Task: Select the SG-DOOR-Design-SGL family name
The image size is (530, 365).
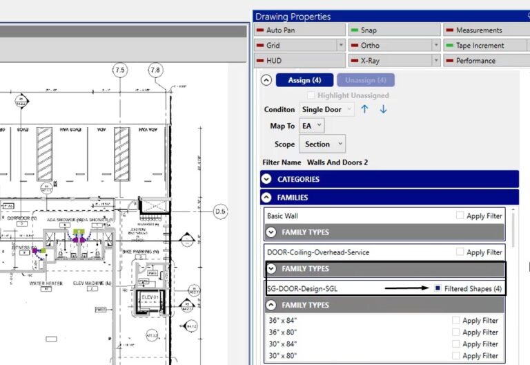Action: [302, 289]
